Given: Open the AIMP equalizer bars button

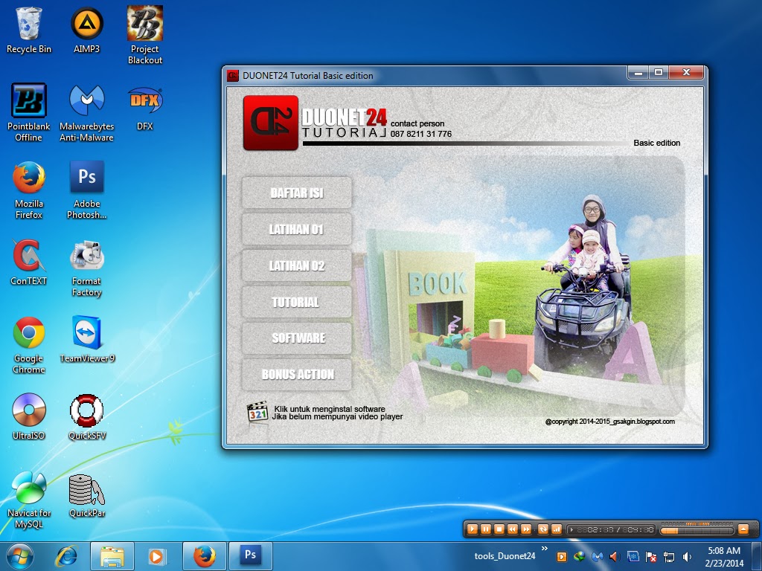Looking at the screenshot, I should [x=557, y=529].
